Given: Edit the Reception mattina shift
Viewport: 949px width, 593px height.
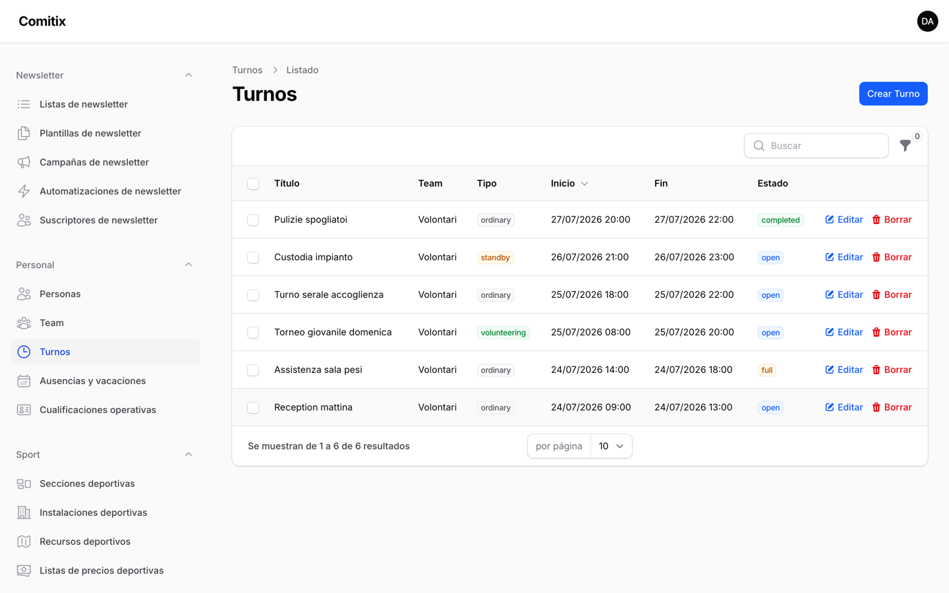Looking at the screenshot, I should point(844,407).
